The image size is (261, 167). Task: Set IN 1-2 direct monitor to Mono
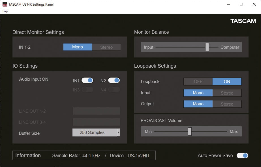click(x=78, y=47)
